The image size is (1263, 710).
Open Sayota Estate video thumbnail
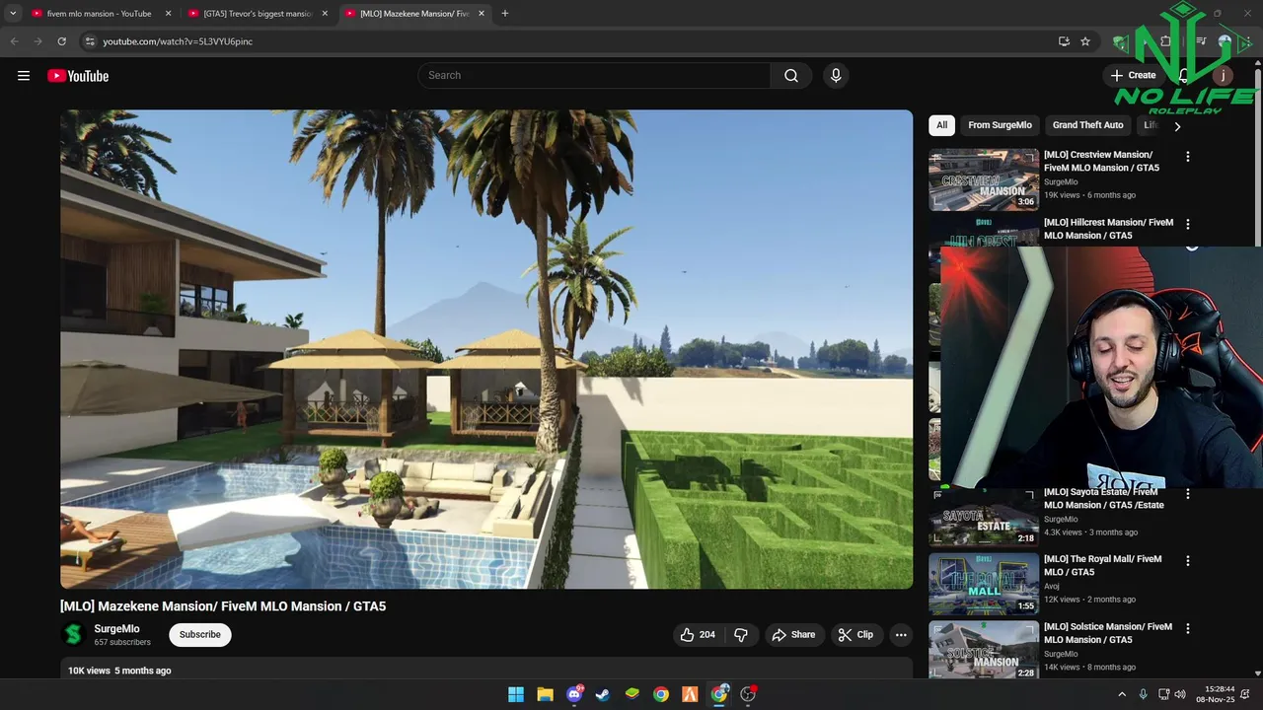coord(984,517)
